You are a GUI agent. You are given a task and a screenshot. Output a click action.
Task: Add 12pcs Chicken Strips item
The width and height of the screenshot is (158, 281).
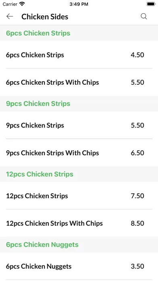(79, 196)
